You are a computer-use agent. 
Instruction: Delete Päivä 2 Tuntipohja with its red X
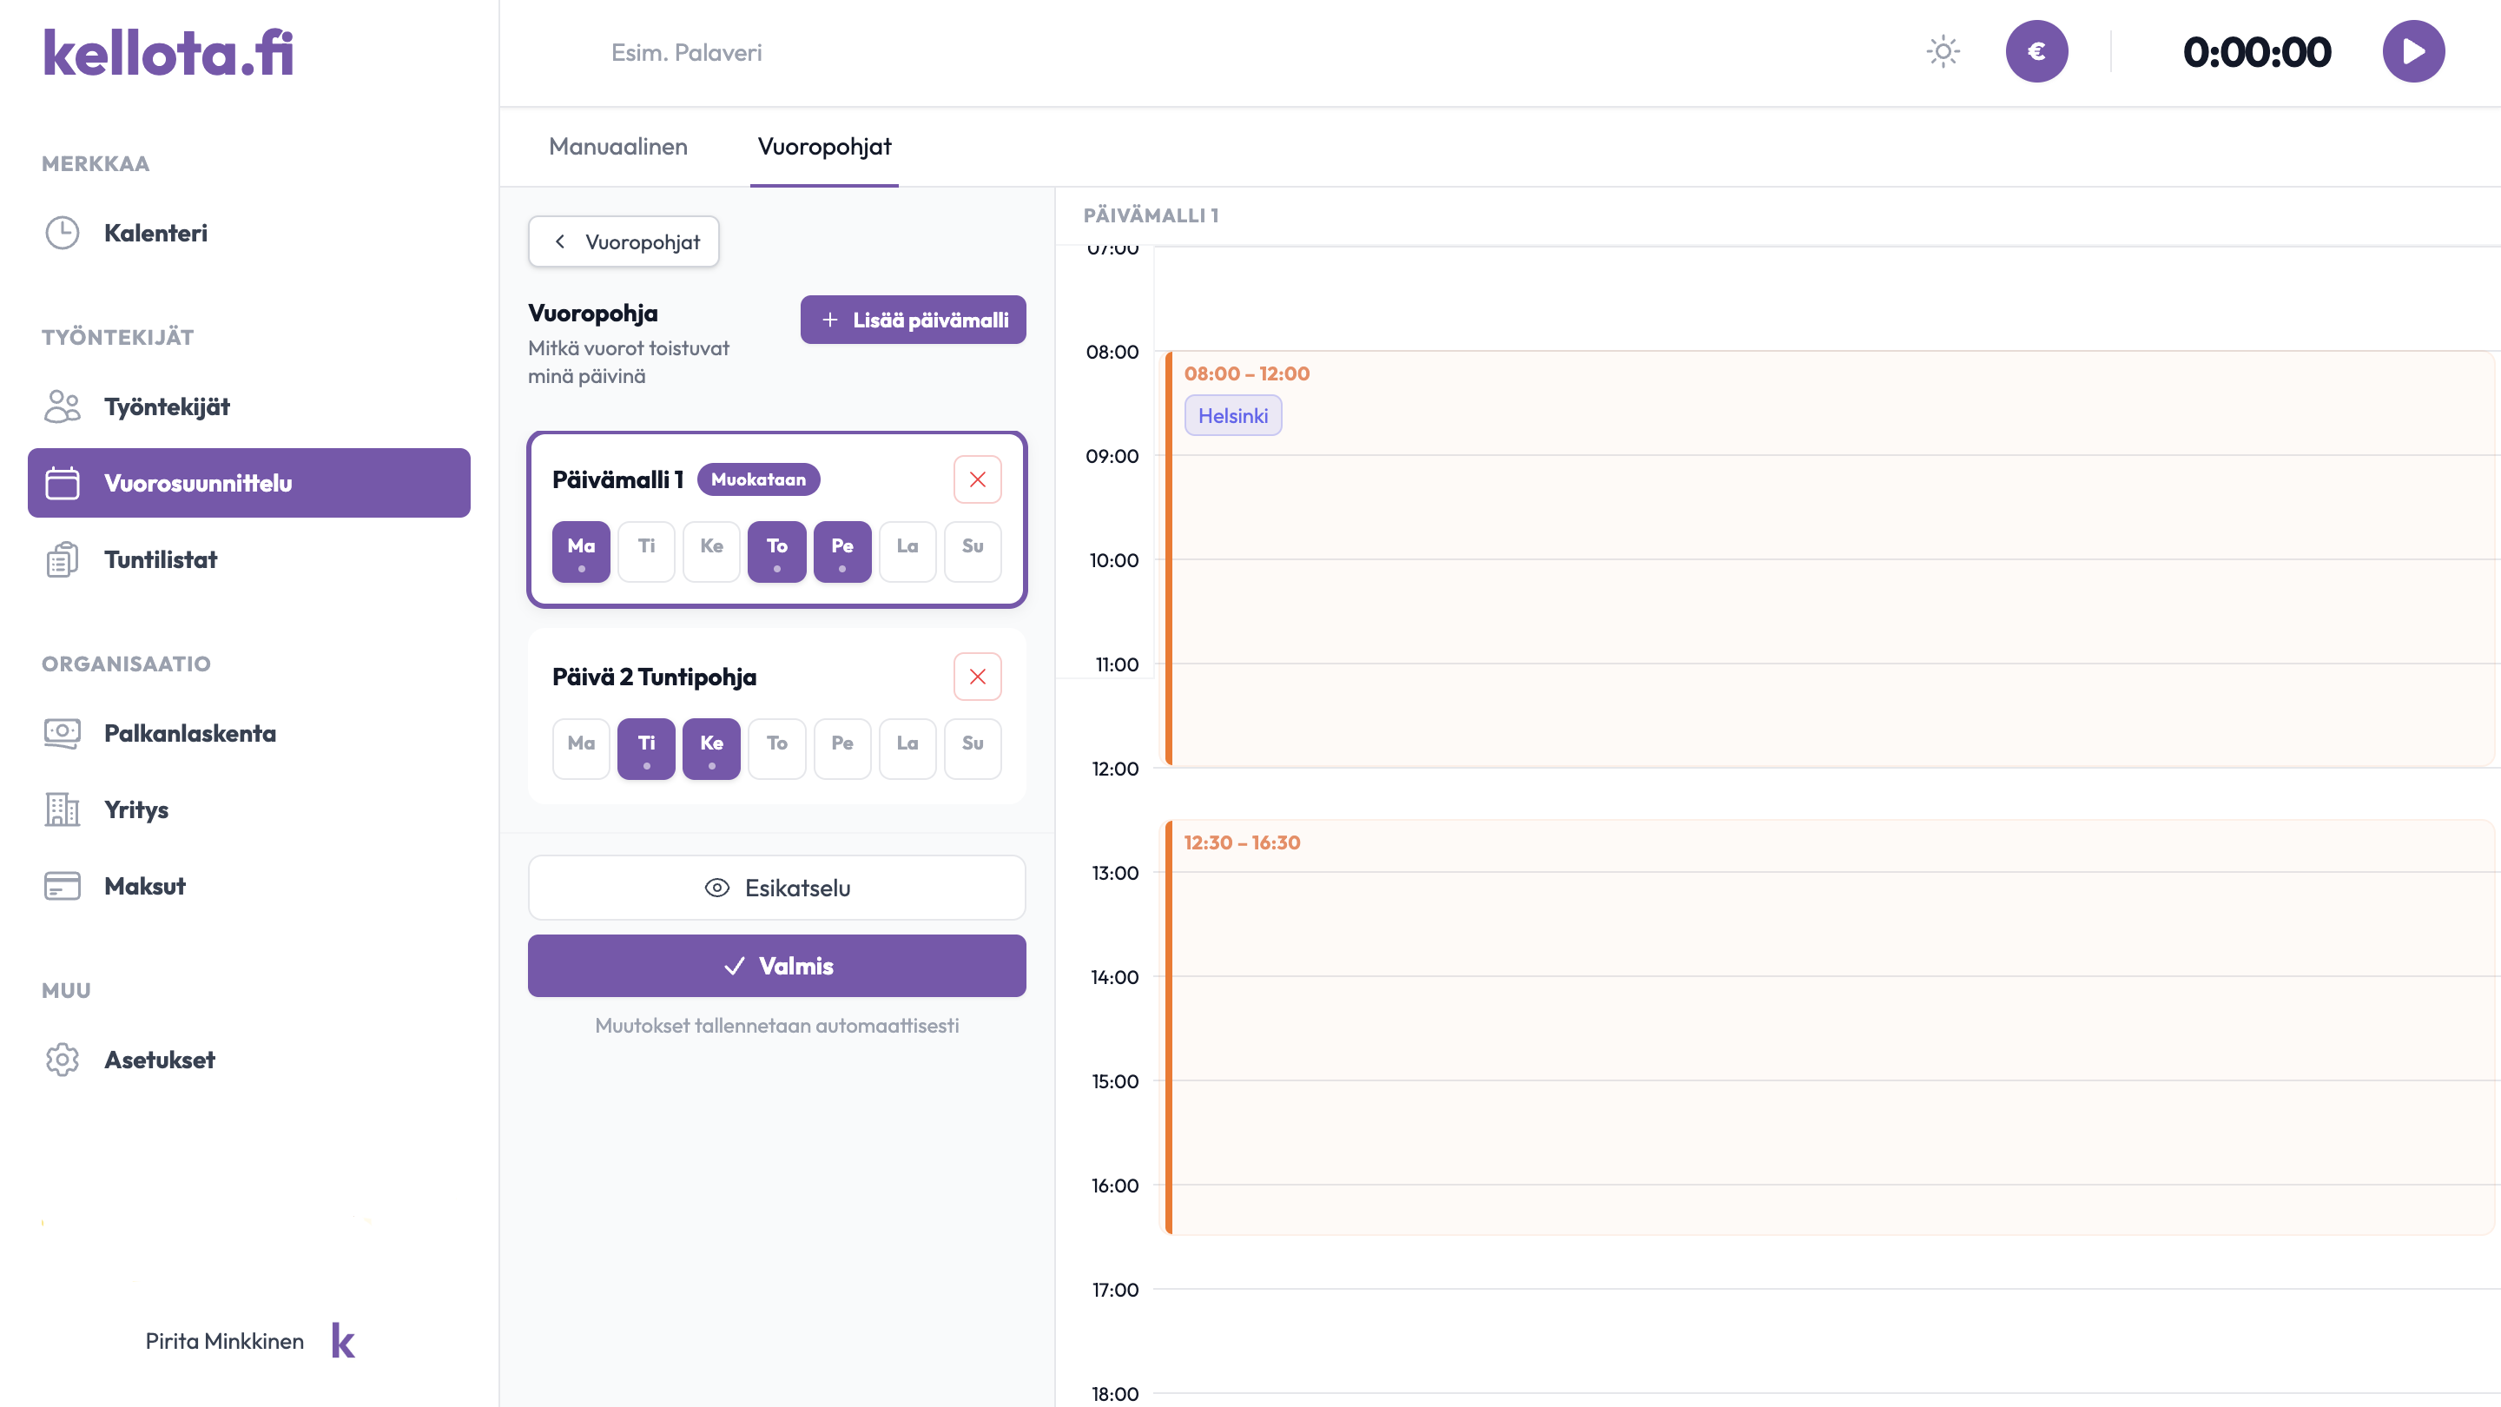[x=977, y=677]
